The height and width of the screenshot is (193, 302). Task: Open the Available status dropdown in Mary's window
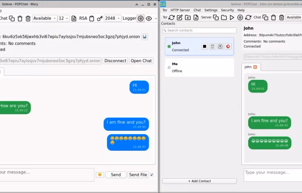44,18
